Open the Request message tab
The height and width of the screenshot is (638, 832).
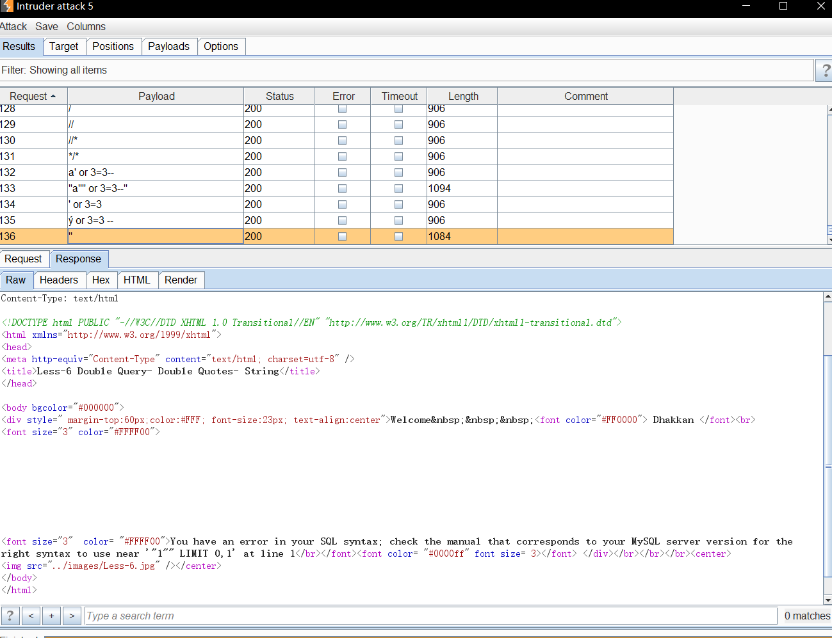pyautogui.click(x=23, y=259)
